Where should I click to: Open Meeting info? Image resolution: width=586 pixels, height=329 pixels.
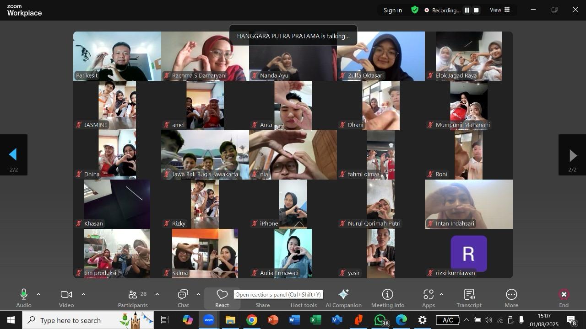pos(388,298)
